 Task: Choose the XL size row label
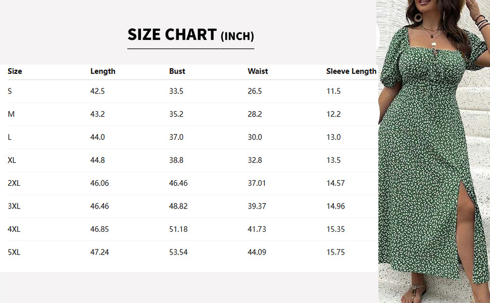point(12,160)
